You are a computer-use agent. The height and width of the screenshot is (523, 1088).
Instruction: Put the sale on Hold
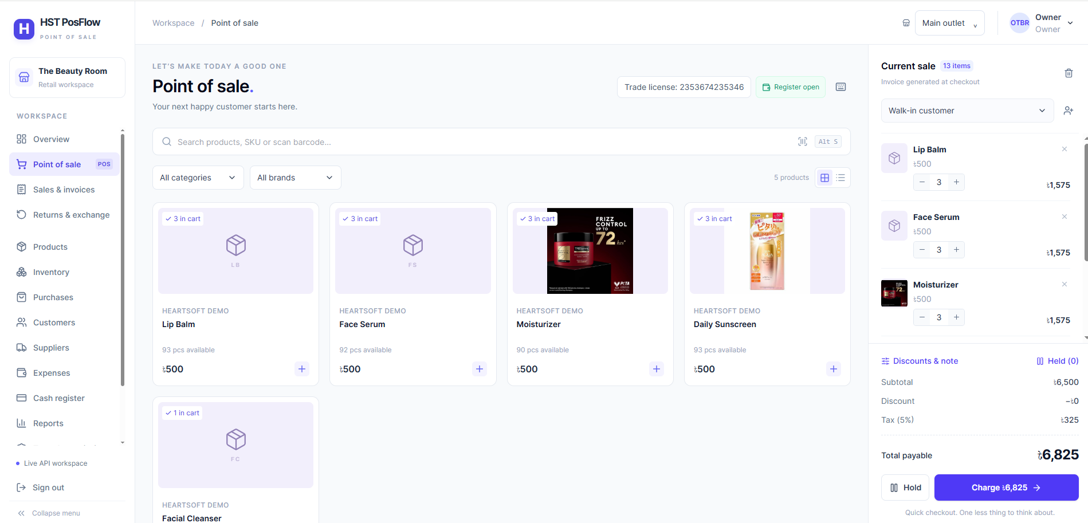coord(905,487)
